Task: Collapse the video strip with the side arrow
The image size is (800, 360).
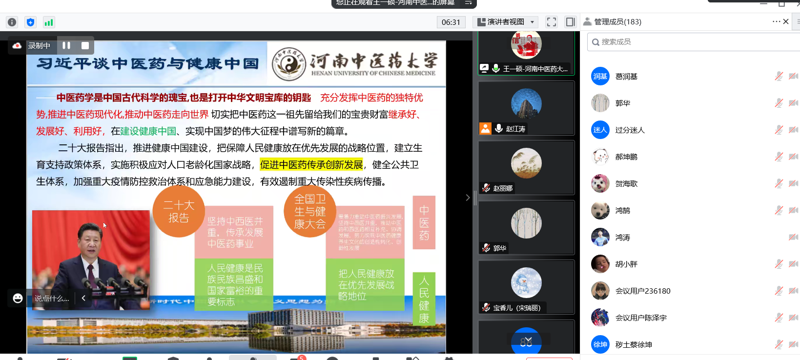Action: pos(468,198)
